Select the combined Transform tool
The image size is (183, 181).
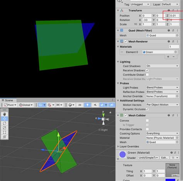point(5,137)
